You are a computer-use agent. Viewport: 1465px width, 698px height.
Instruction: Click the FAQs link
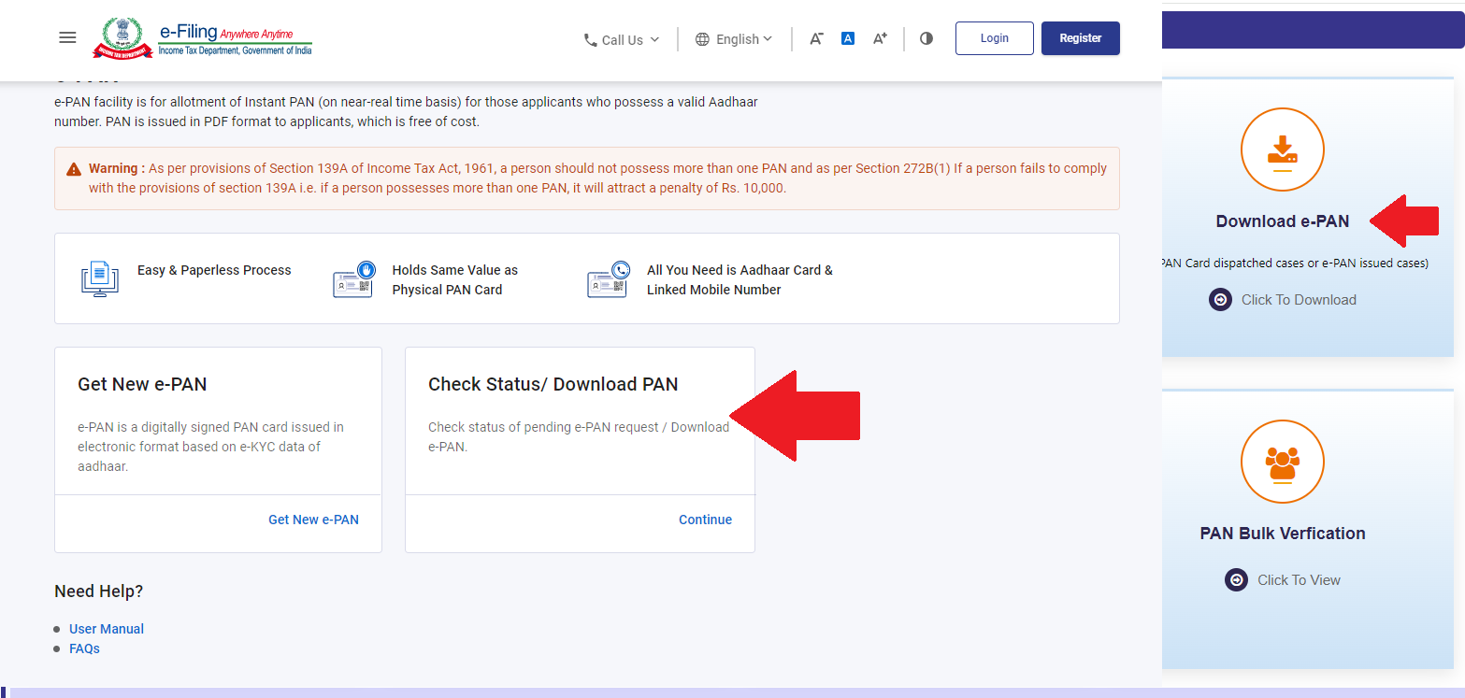pyautogui.click(x=84, y=648)
